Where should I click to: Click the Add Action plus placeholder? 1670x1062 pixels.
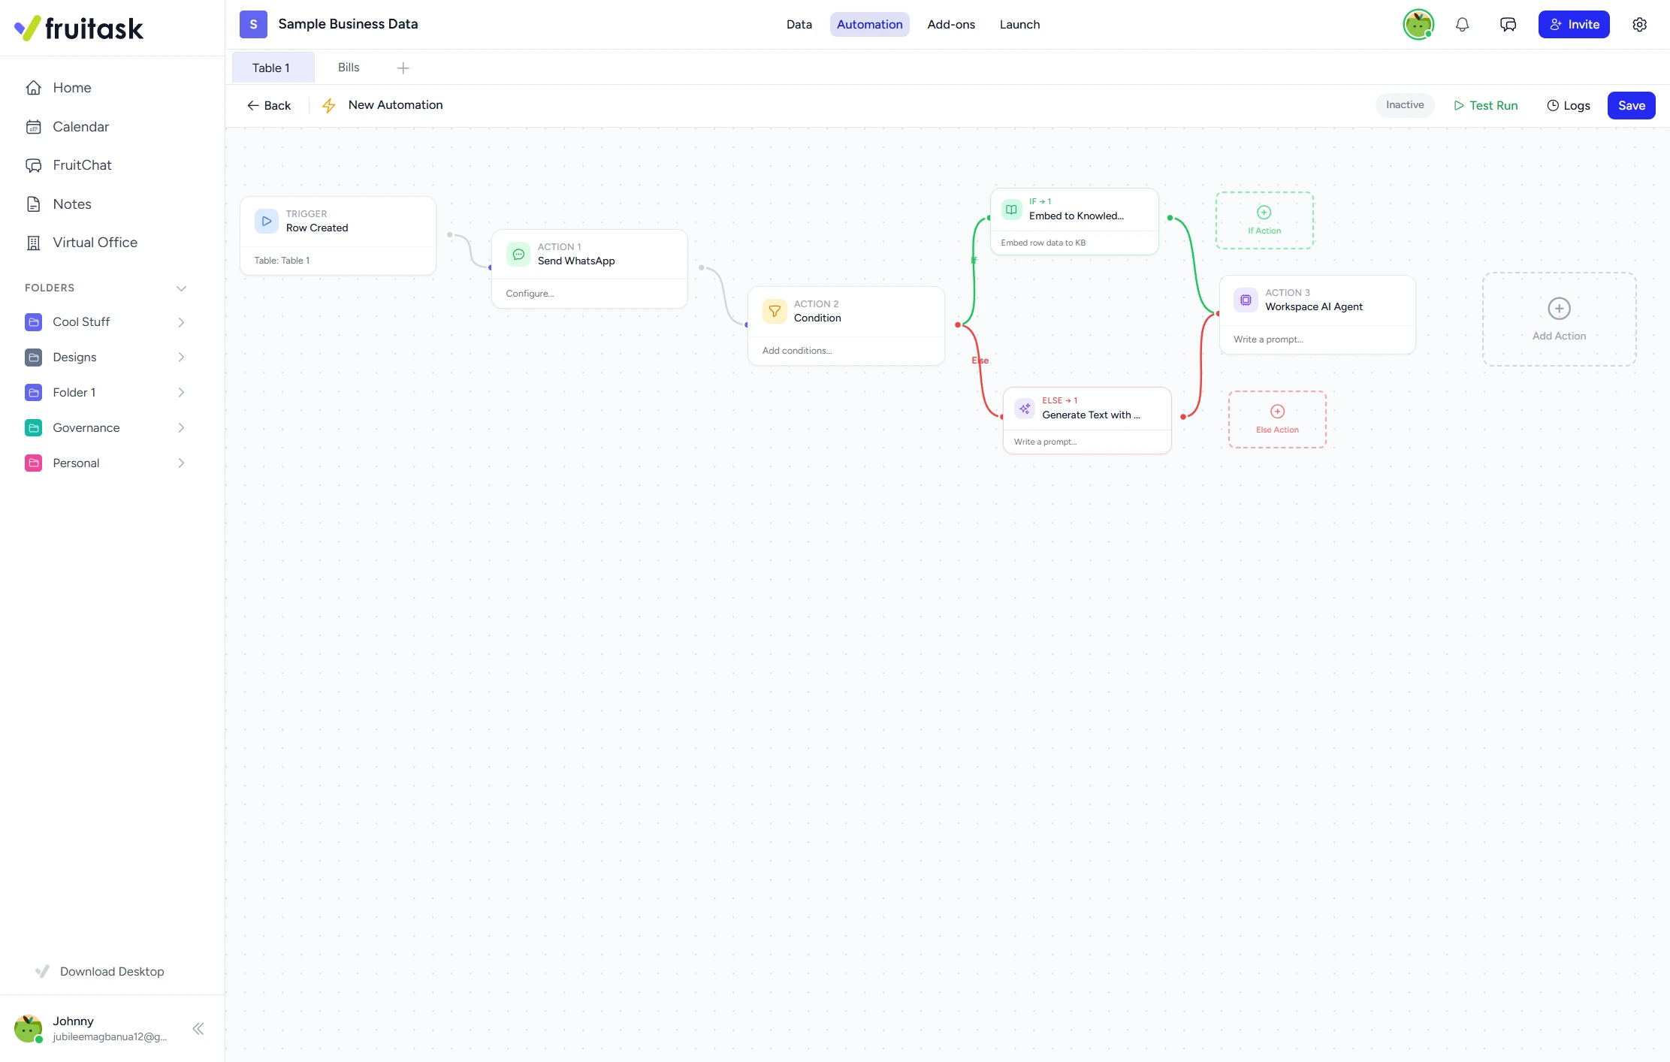1559,319
